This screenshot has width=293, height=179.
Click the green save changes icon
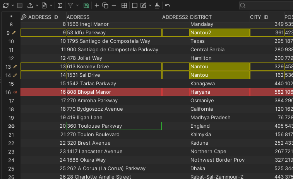[x=86, y=5]
